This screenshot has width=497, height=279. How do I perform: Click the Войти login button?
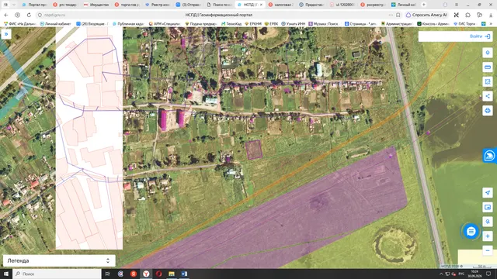[x=480, y=36]
